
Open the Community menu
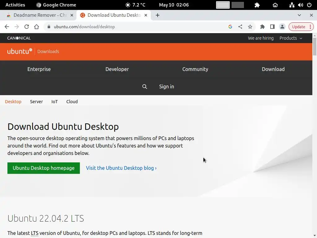(195, 69)
